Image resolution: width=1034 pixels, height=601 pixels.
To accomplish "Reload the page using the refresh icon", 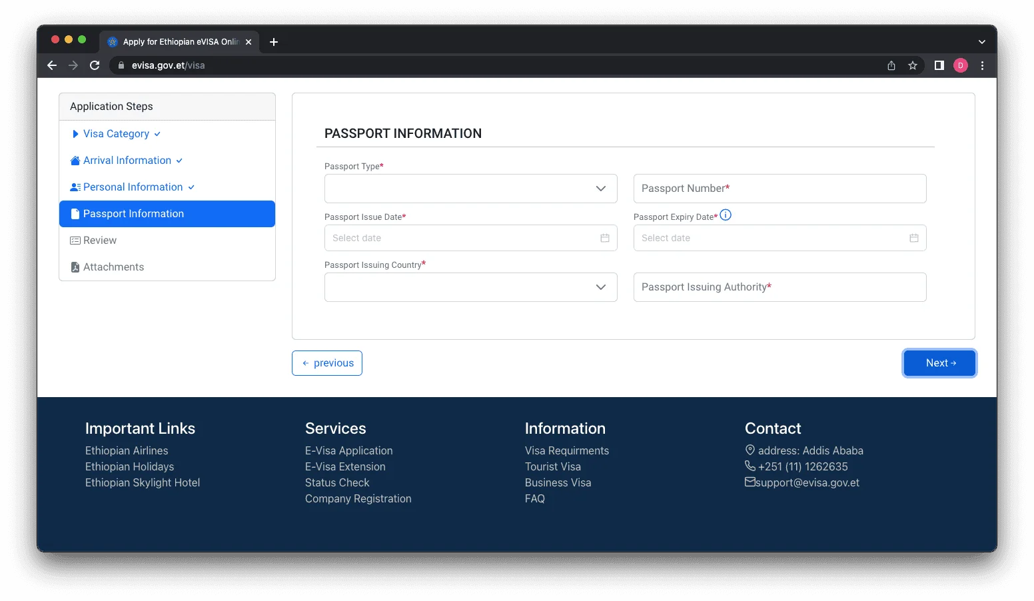I will [x=95, y=65].
